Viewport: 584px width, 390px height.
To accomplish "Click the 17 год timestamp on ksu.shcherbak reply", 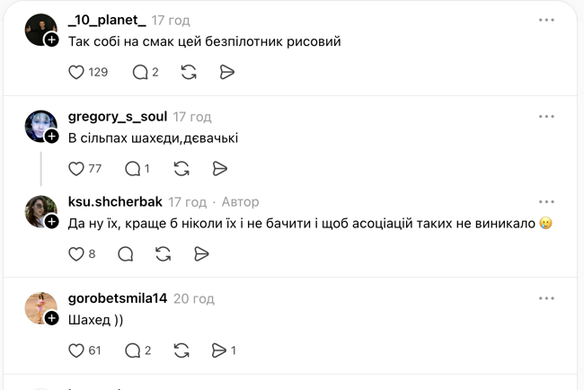I will [x=188, y=202].
